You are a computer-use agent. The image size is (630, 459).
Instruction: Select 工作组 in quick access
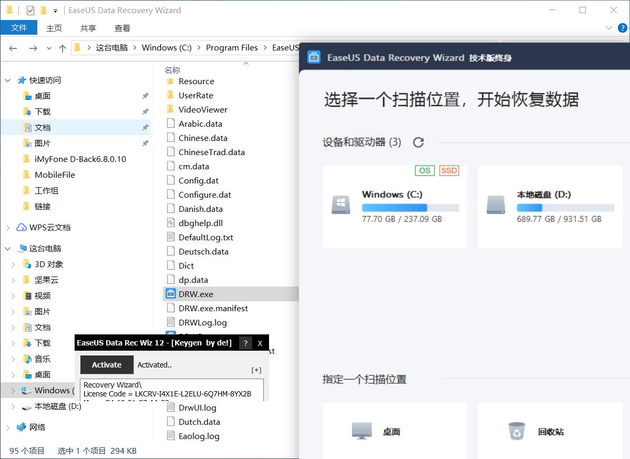coord(46,190)
